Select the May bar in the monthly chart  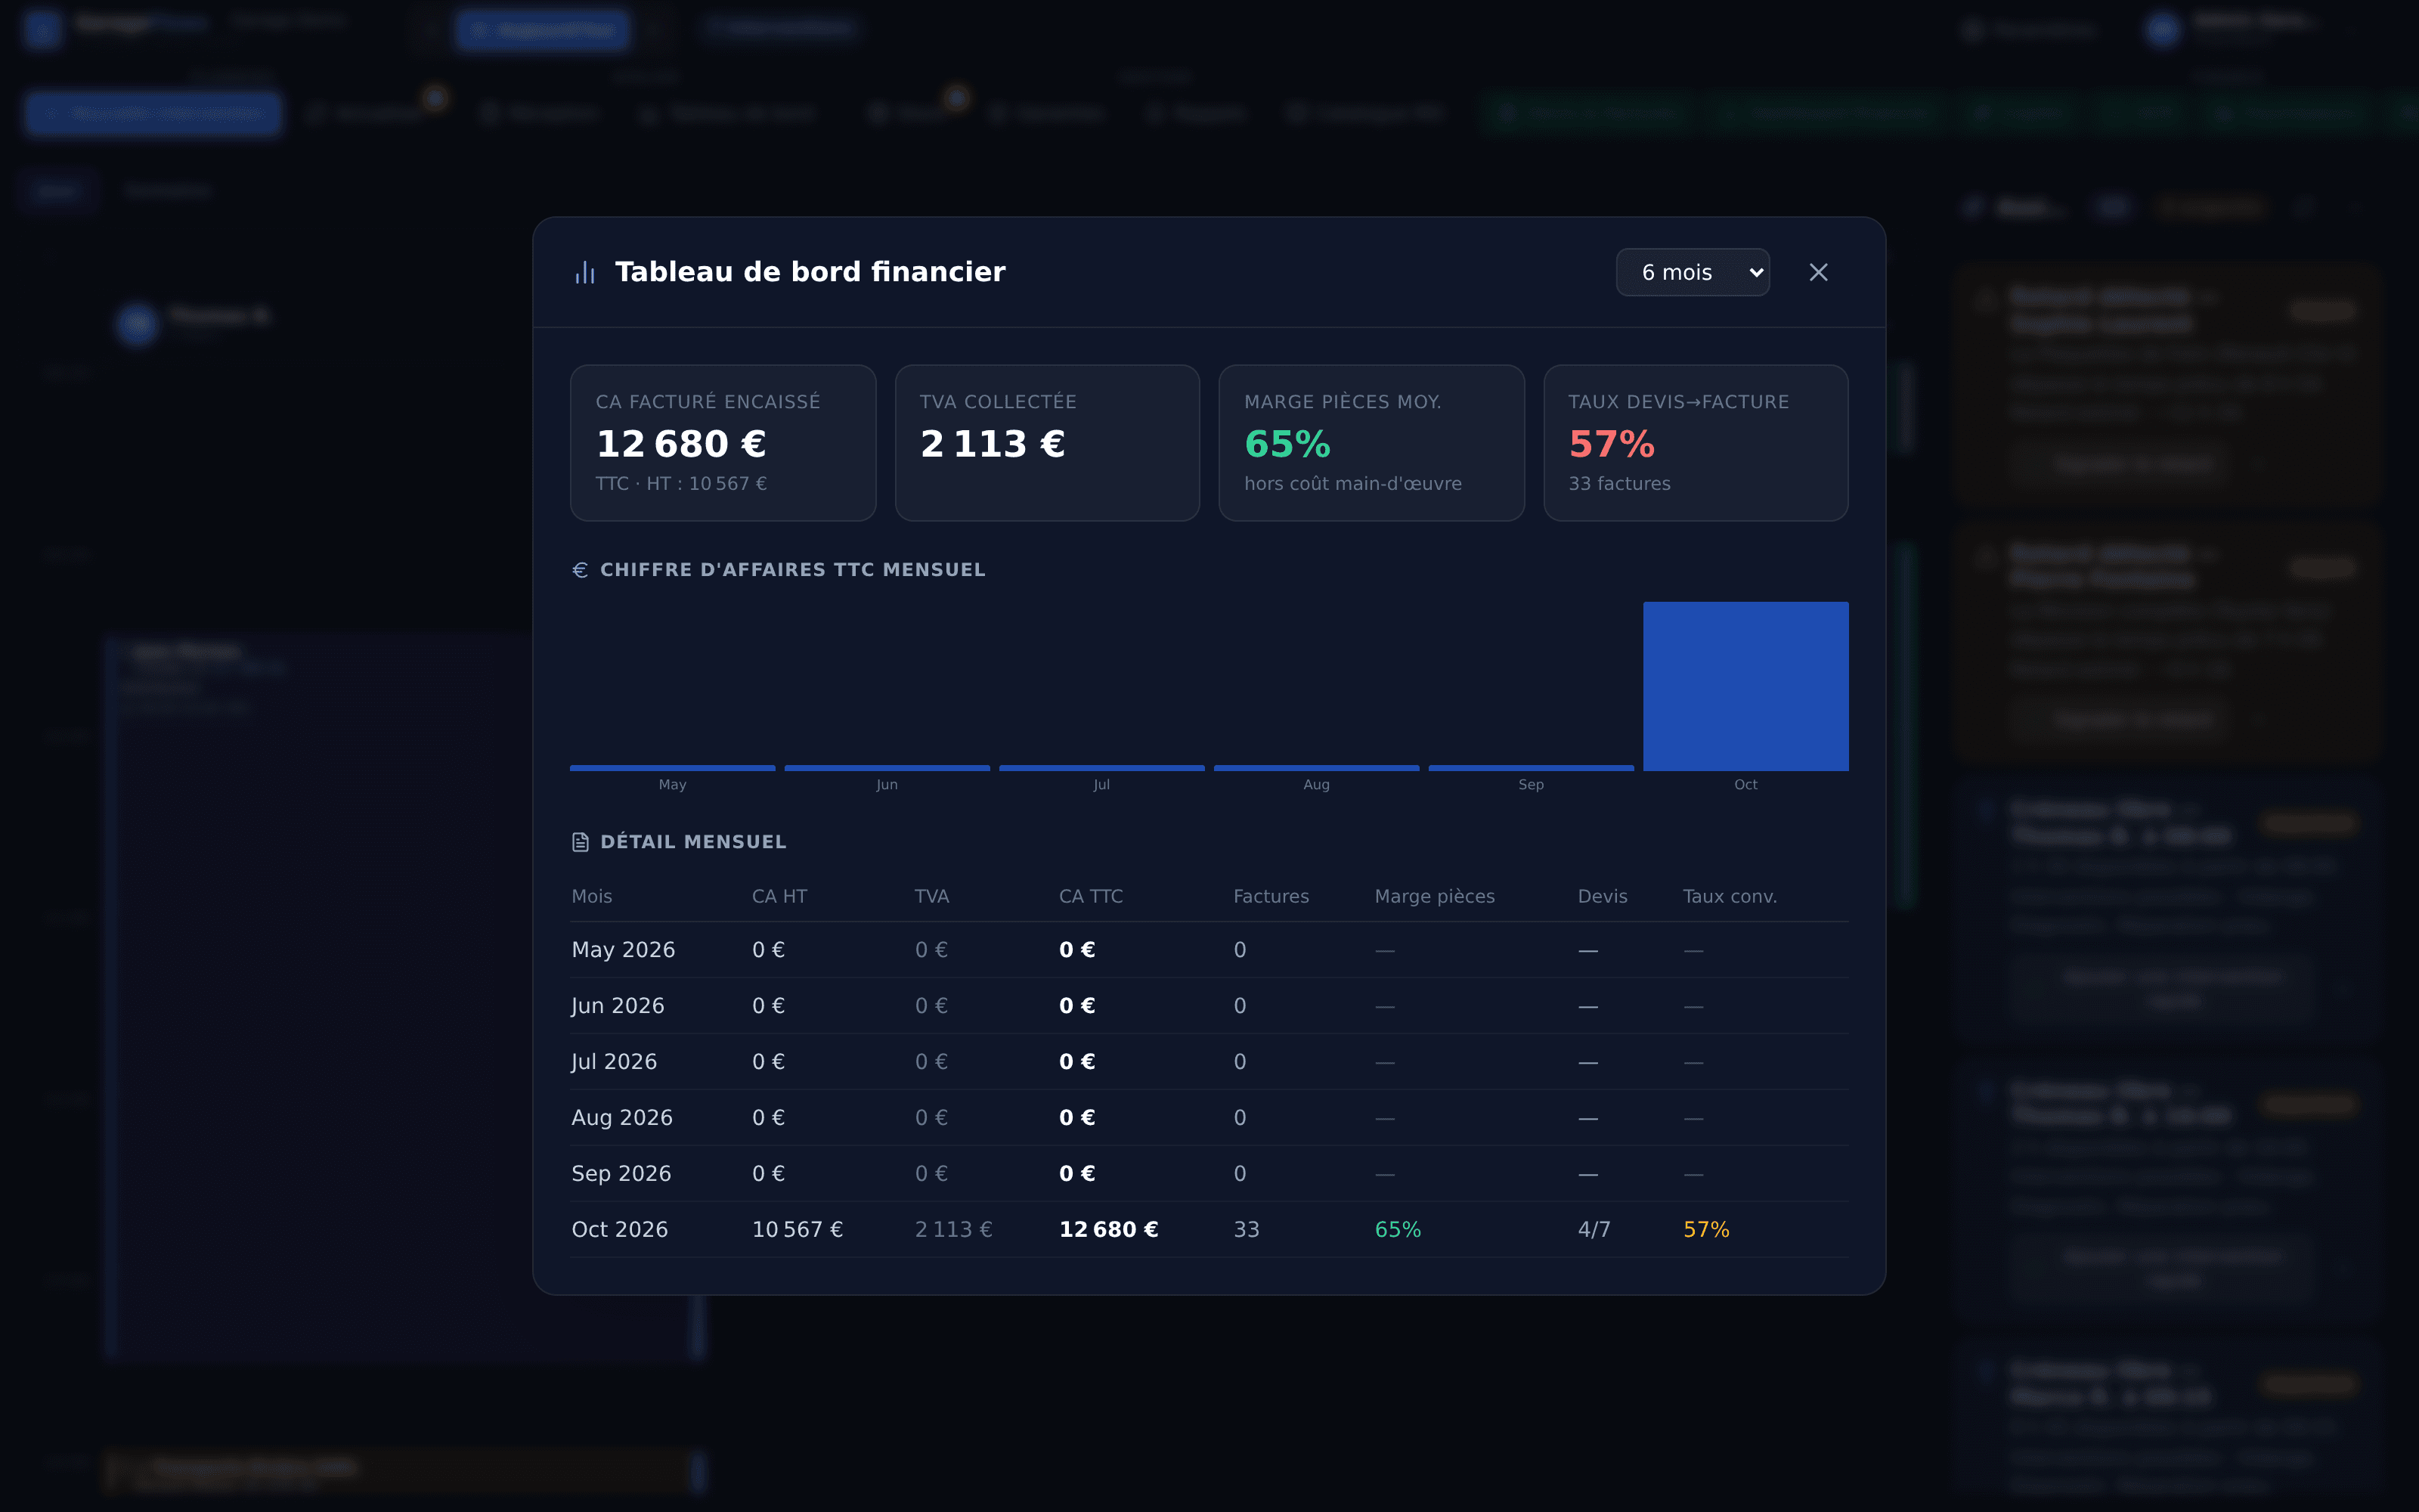click(x=673, y=768)
